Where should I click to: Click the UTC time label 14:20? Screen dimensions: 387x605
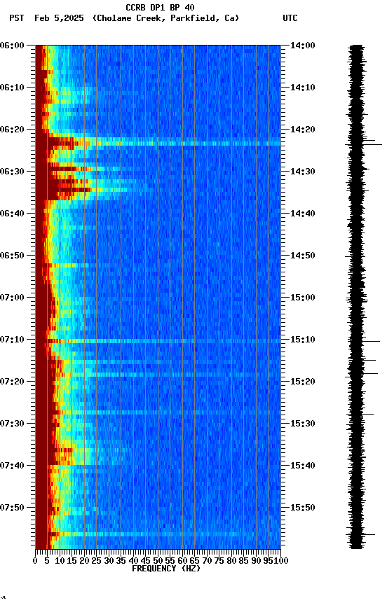tap(303, 130)
